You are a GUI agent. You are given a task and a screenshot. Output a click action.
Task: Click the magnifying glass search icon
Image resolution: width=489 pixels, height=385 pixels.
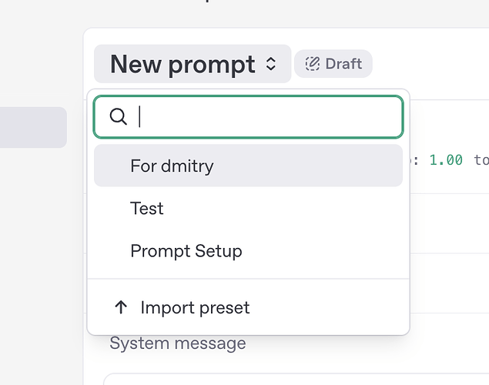click(x=118, y=116)
